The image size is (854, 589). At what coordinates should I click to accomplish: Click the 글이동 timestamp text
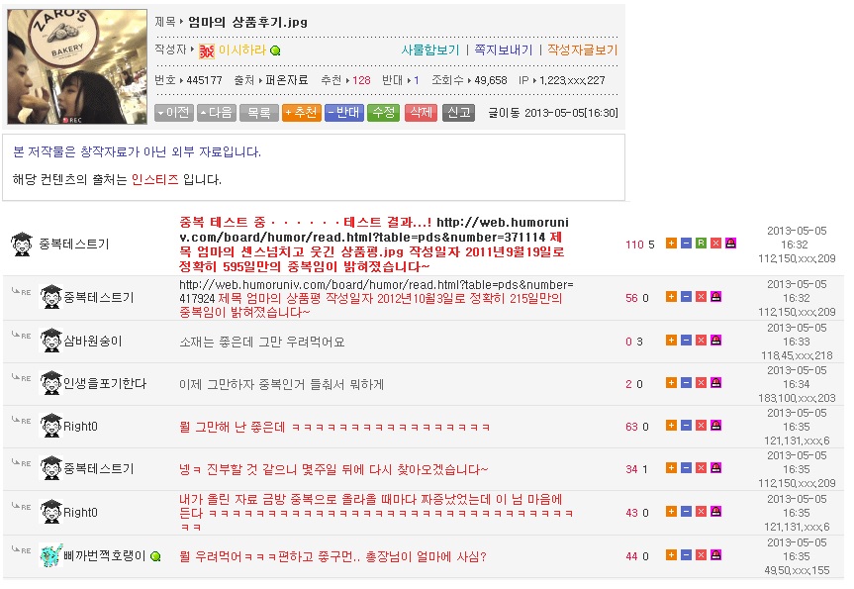click(553, 113)
